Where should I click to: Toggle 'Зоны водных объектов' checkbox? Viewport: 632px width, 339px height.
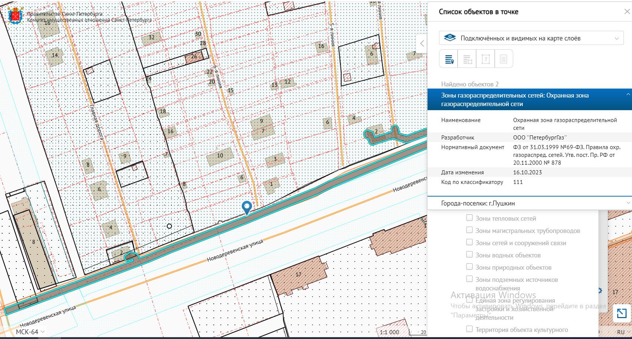click(x=469, y=255)
